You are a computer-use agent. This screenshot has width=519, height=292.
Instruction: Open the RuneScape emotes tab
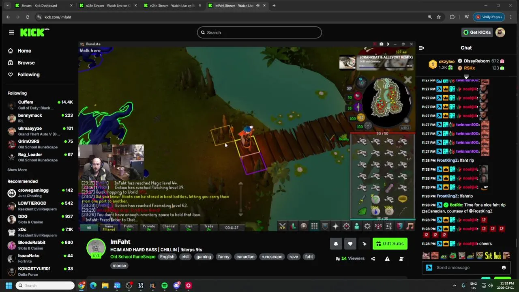click(399, 226)
